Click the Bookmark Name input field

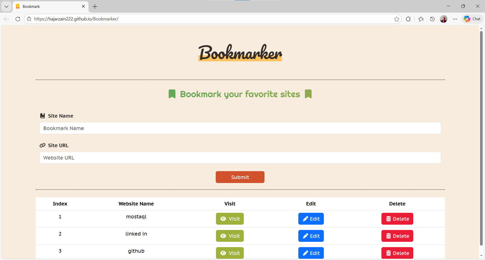click(x=240, y=128)
